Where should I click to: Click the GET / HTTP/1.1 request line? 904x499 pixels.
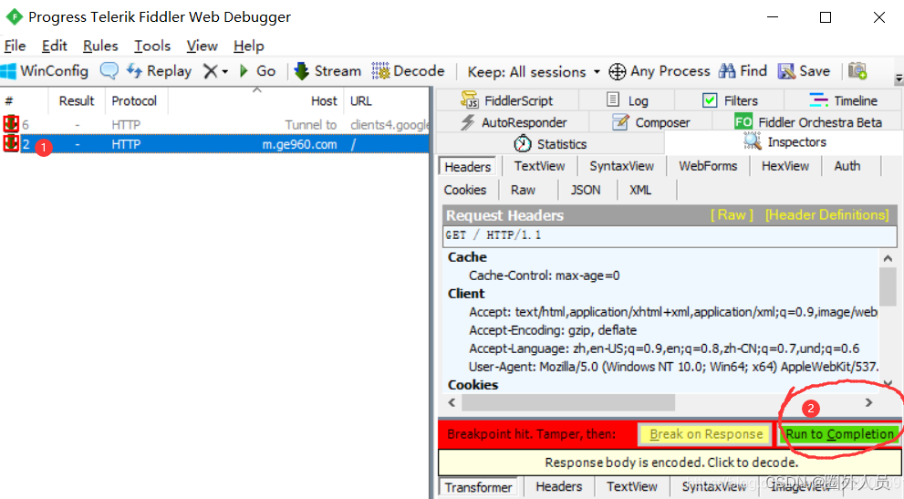tap(670, 235)
